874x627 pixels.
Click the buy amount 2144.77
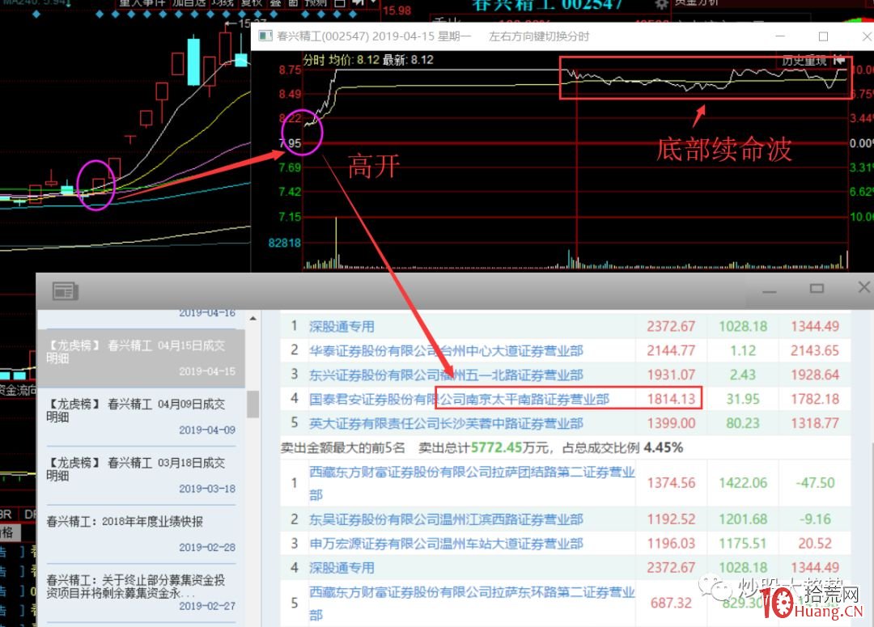coord(671,350)
